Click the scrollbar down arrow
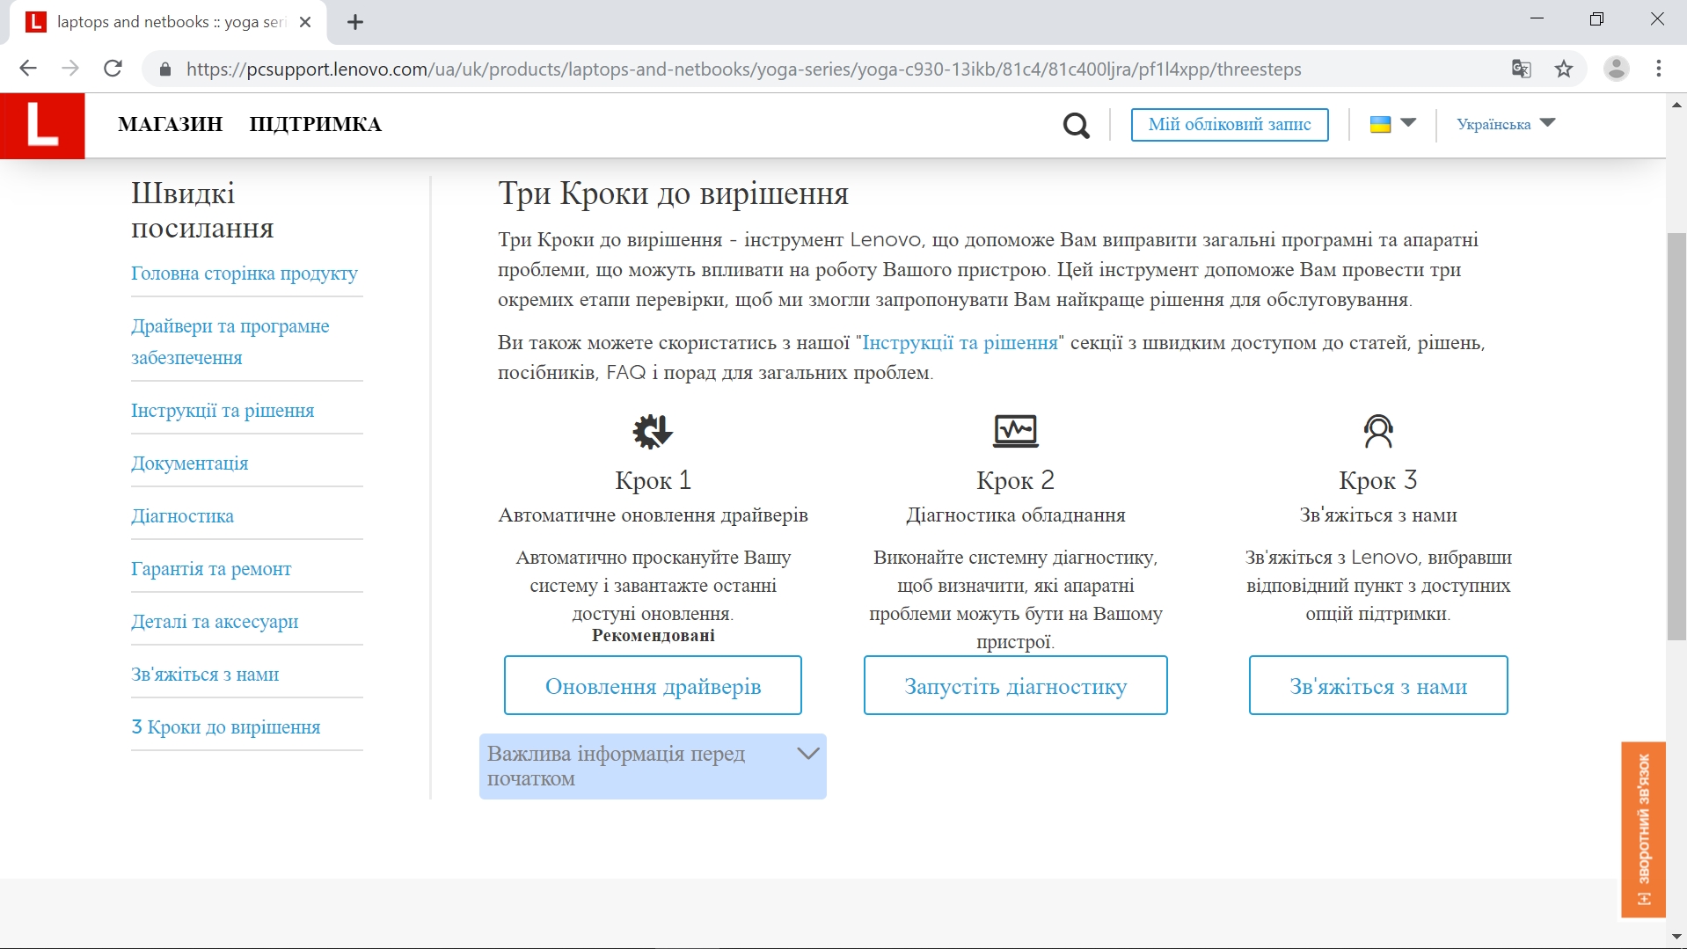1687x949 pixels. click(1676, 937)
